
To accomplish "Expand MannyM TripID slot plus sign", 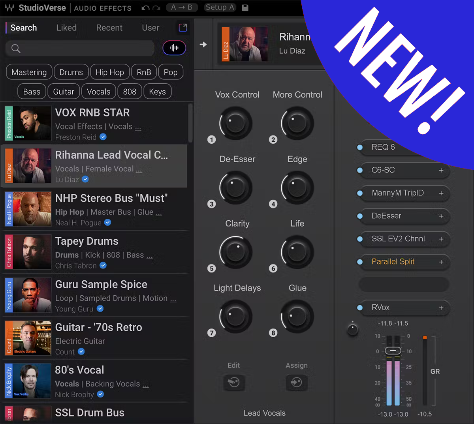I will point(441,193).
